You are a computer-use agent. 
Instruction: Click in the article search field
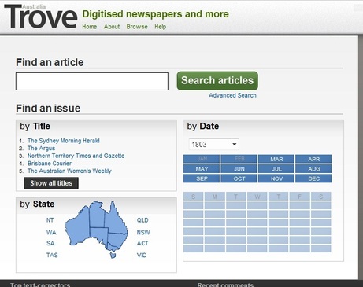click(92, 82)
